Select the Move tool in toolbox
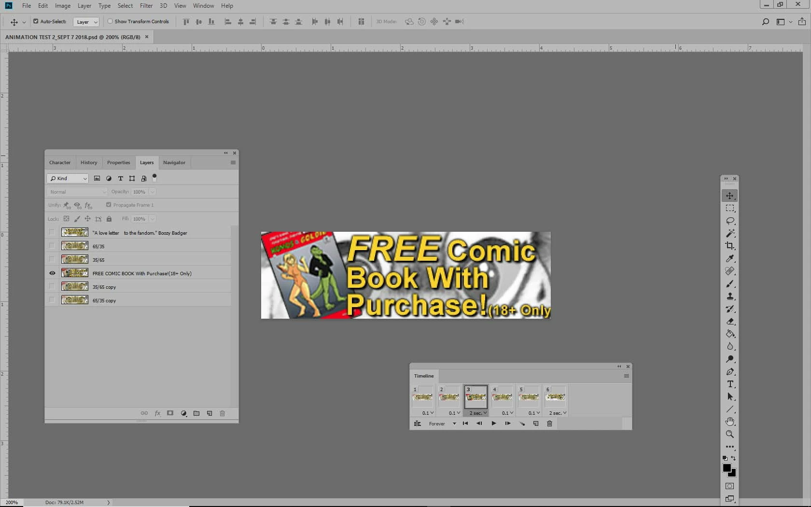811x507 pixels. pyautogui.click(x=729, y=196)
